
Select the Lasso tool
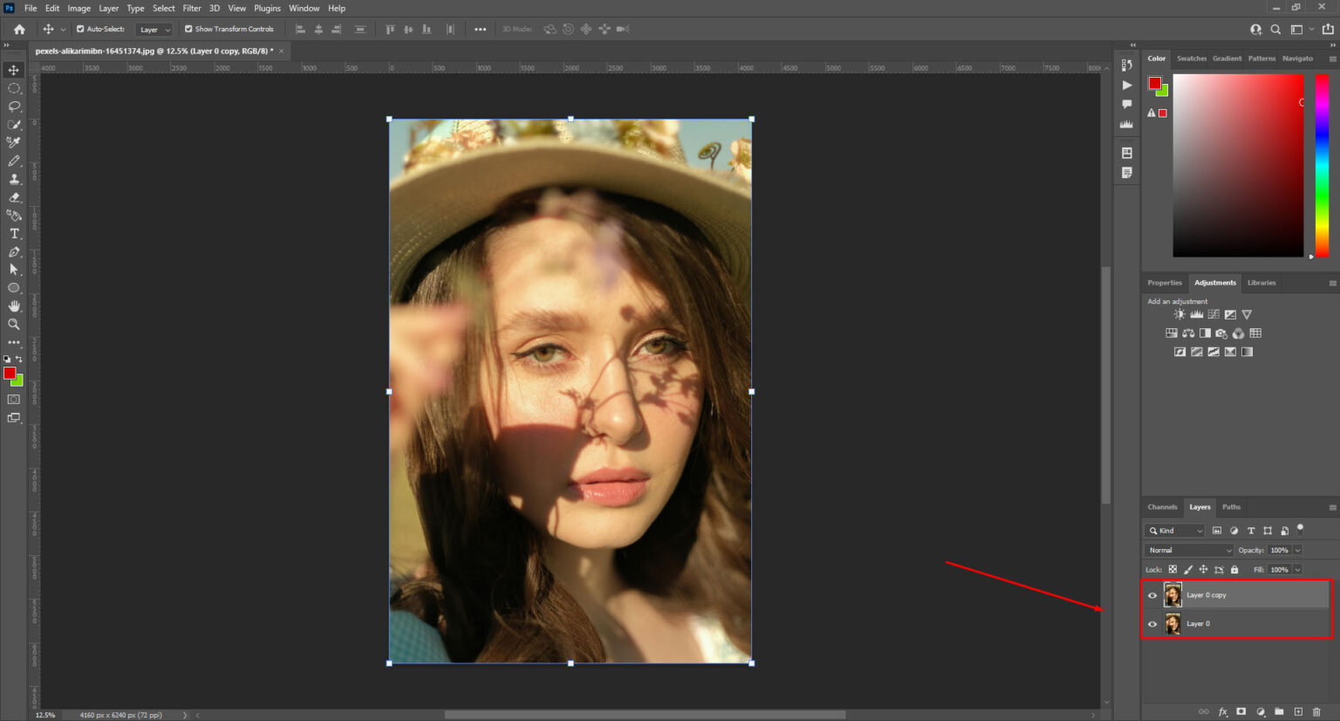pos(14,106)
